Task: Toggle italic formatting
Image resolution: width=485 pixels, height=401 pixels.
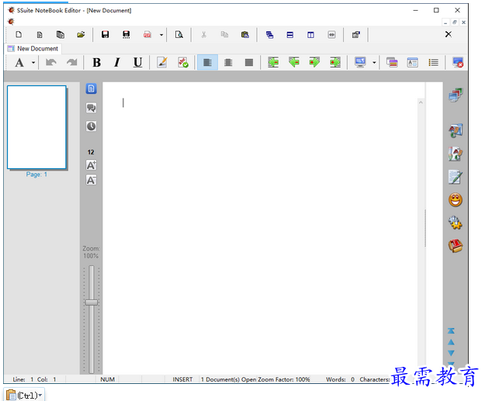Action: (x=117, y=63)
